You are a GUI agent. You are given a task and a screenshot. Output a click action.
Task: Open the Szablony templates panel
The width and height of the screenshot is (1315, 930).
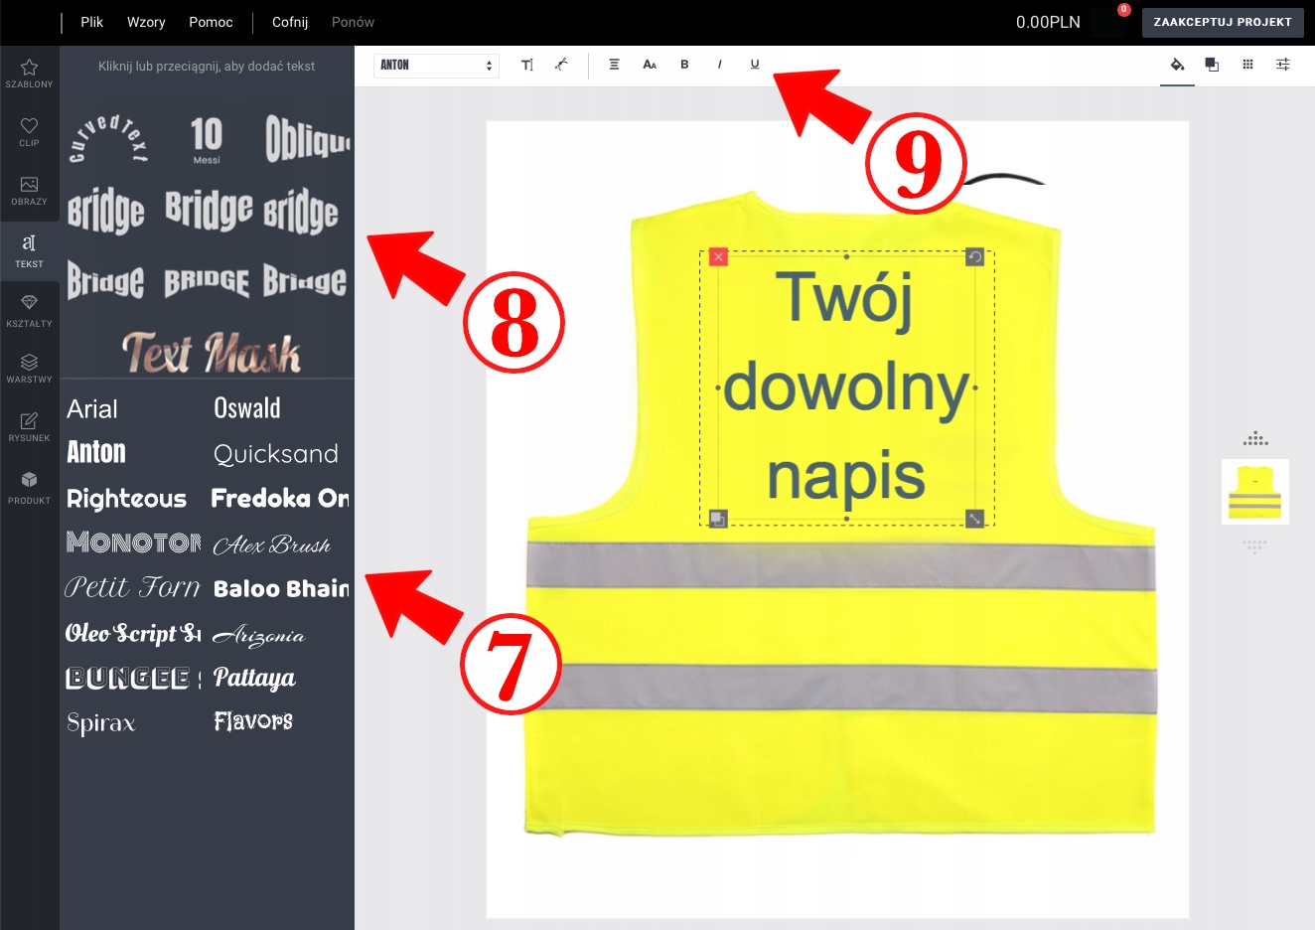30,74
